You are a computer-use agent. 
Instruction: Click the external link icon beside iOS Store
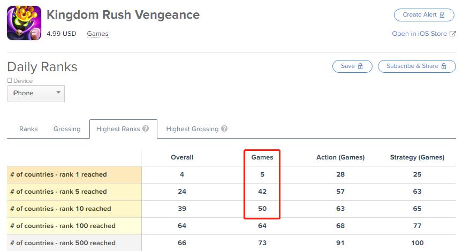click(453, 34)
